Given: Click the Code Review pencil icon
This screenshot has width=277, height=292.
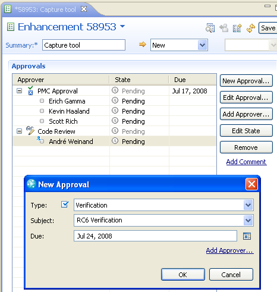Looking at the screenshot, I should coord(30,131).
